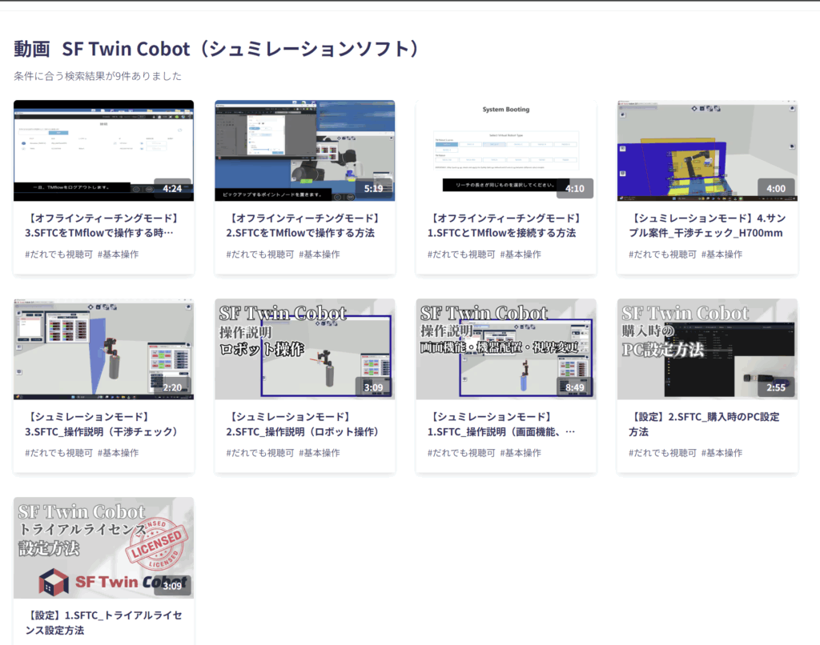Click title 1.SFTCとTMflowを接続する方法
This screenshot has height=645, width=820.
(505, 226)
